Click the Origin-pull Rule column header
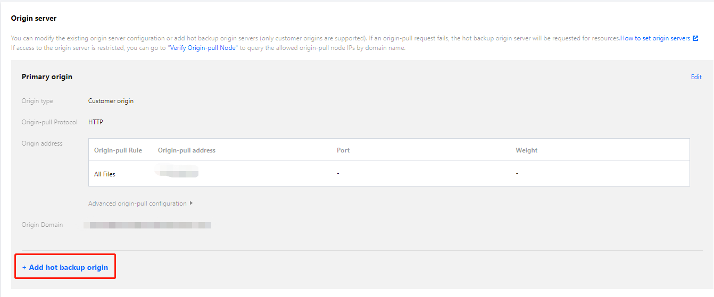Viewport: 714px width, 297px height. 118,150
